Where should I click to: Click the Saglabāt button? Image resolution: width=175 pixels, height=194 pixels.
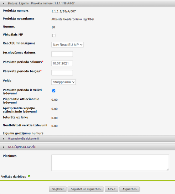(x=58, y=189)
